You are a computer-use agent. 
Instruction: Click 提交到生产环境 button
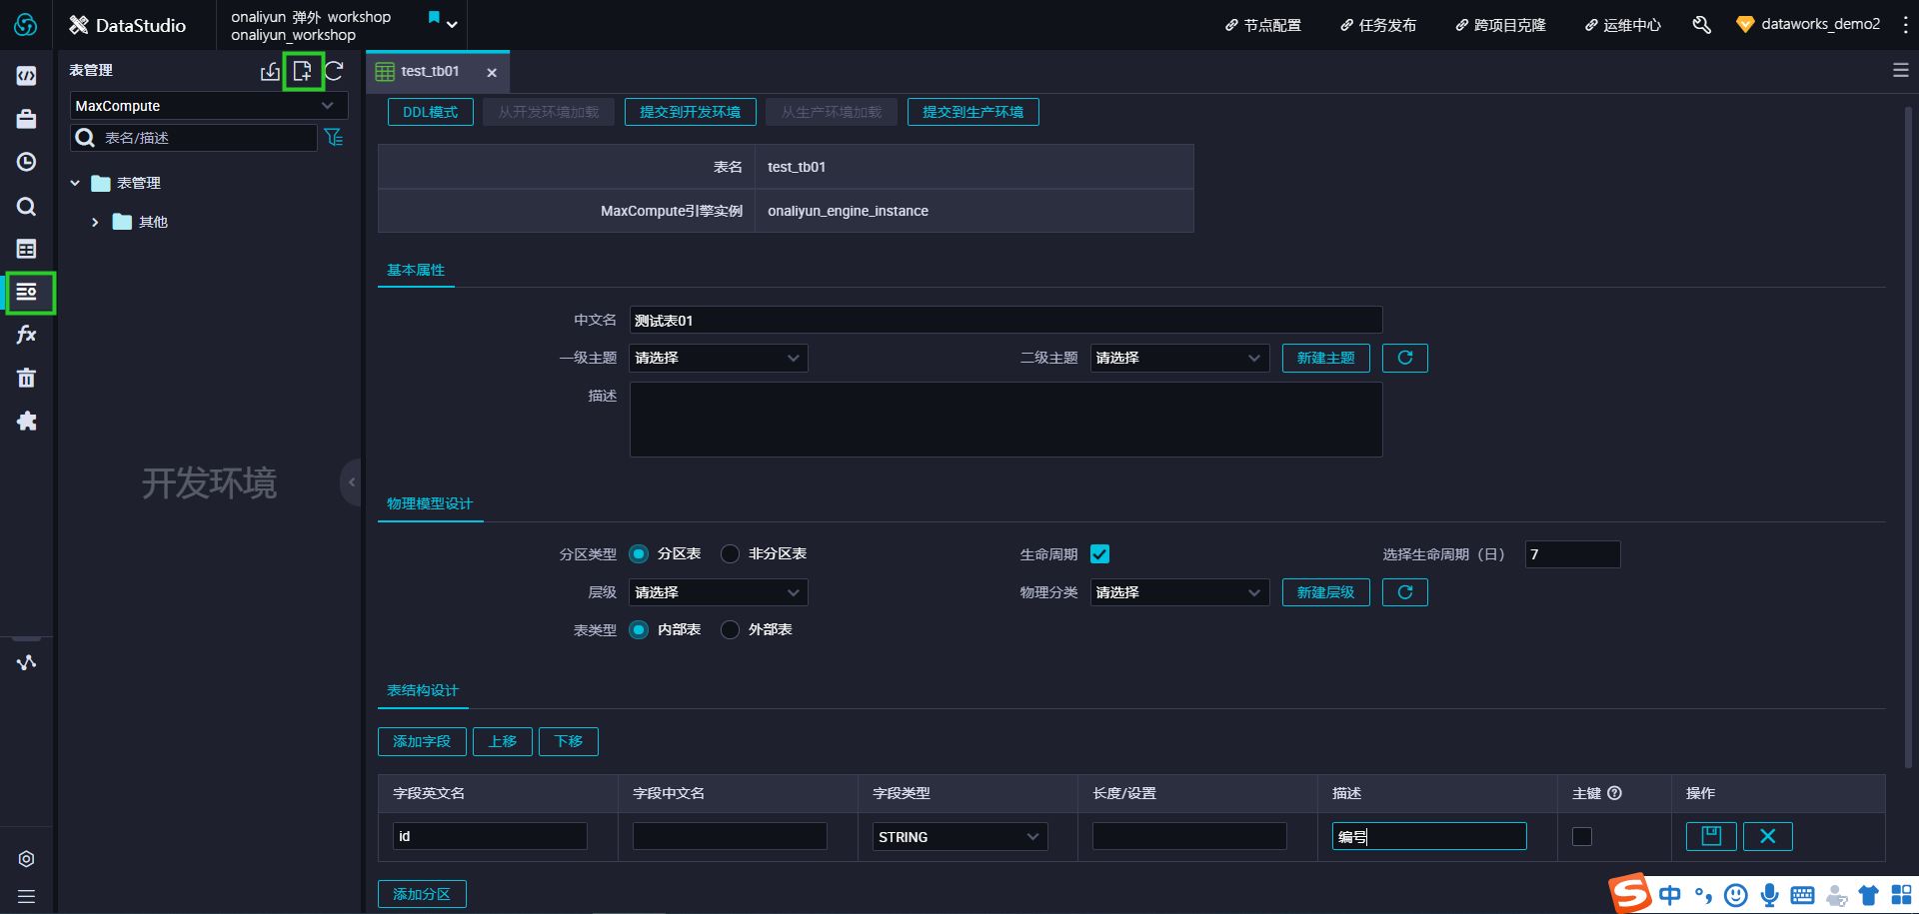pos(973,112)
